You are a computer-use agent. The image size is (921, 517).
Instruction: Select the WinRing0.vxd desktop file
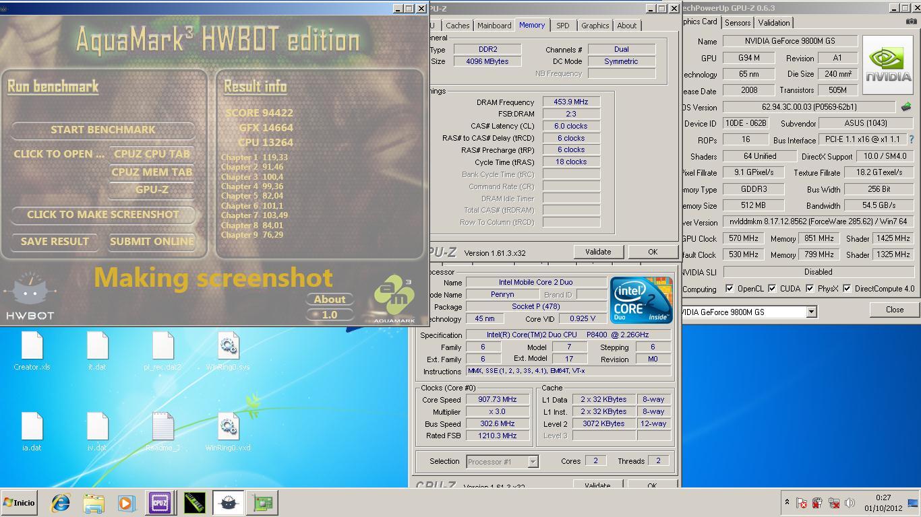point(228,432)
